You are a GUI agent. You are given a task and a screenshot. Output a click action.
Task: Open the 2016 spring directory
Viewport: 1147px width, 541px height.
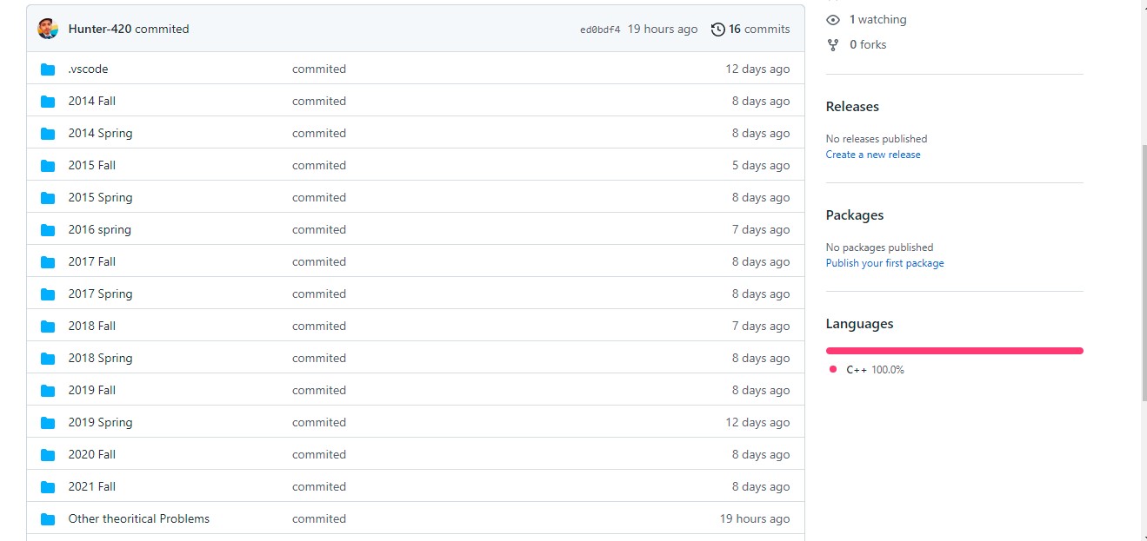tap(99, 229)
